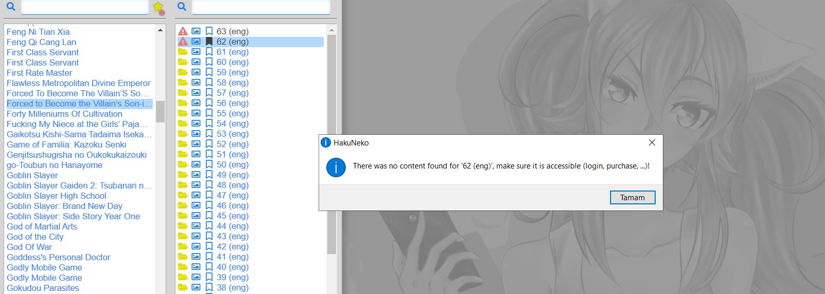
Task: Select Goblin Slayer High School
Action: [56, 196]
